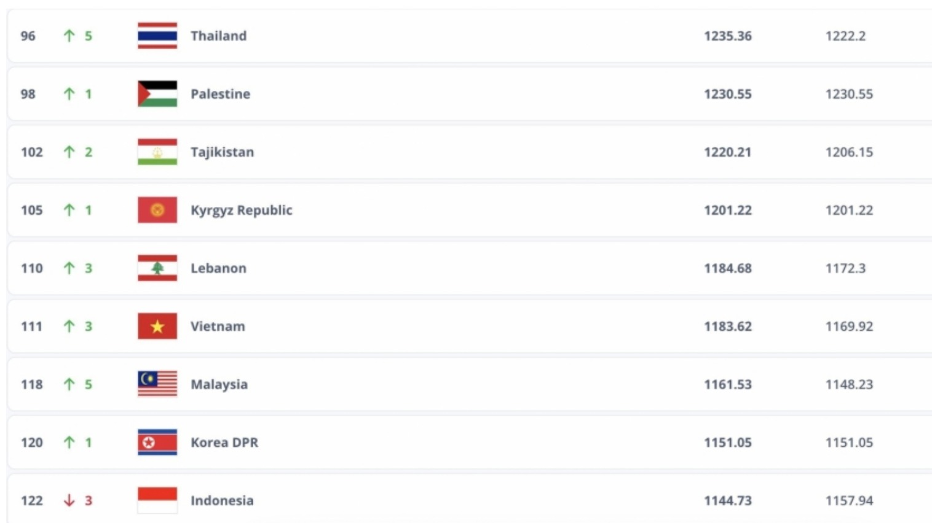Click Palestine's total points 1230.55
Viewport: 932px width, 523px height.
(728, 94)
